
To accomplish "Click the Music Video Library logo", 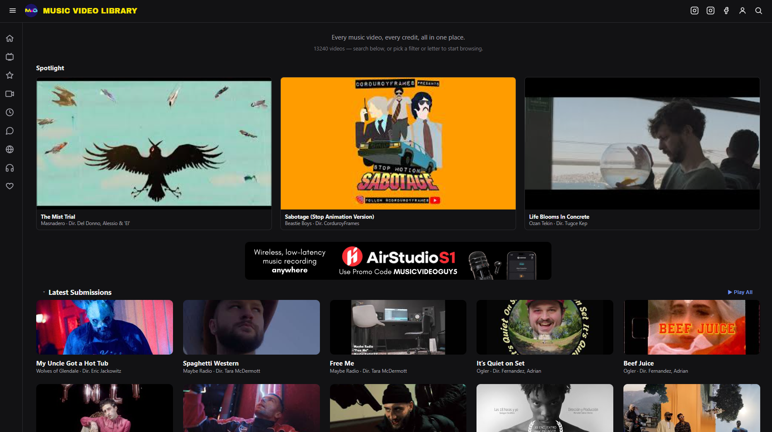I will tap(31, 11).
